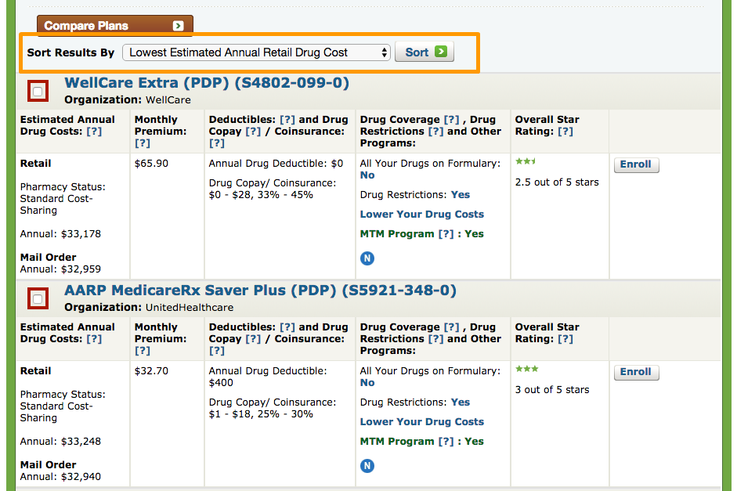This screenshot has height=491, width=737.
Task: Click the Sort button
Action: point(424,52)
